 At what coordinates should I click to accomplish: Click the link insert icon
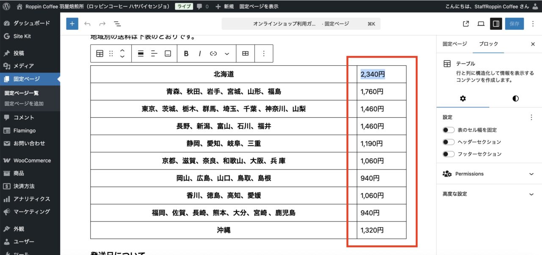pyautogui.click(x=213, y=53)
